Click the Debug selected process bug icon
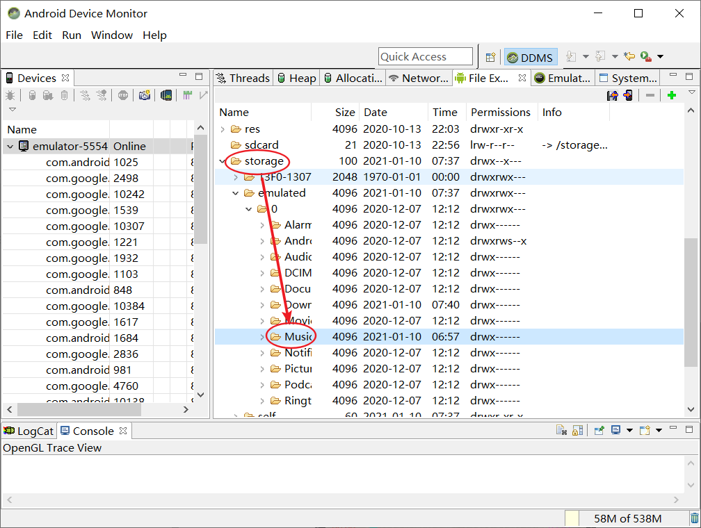 click(x=10, y=95)
